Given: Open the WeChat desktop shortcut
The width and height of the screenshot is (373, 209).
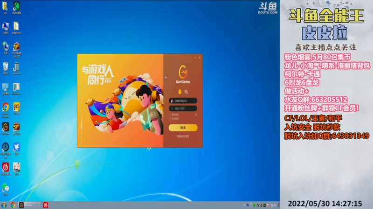Looking at the screenshot, I should pos(6,189).
